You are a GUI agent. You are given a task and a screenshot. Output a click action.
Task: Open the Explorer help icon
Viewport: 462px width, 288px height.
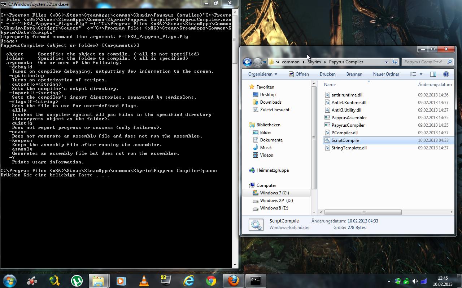pos(446,74)
